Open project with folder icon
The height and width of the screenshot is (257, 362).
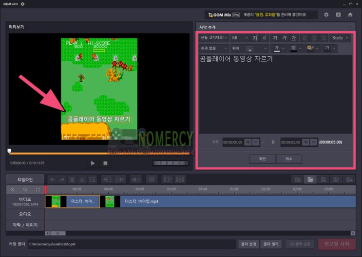(310, 180)
